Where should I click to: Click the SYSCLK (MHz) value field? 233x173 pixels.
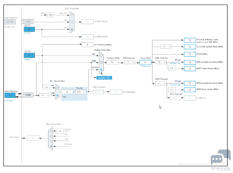click(x=112, y=62)
